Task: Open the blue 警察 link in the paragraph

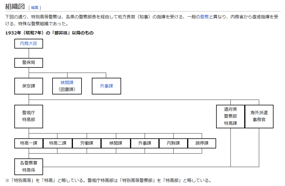Action: tap(204, 17)
